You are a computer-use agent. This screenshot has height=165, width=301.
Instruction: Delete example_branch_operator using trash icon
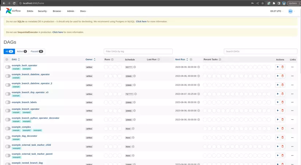tap(282, 111)
